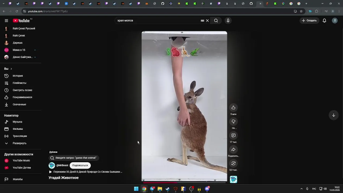Open the MrBeast channel avatar
This screenshot has width=343, height=193.
(x=52, y=165)
